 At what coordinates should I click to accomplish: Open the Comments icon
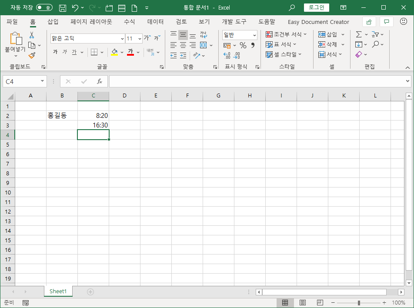click(x=387, y=22)
